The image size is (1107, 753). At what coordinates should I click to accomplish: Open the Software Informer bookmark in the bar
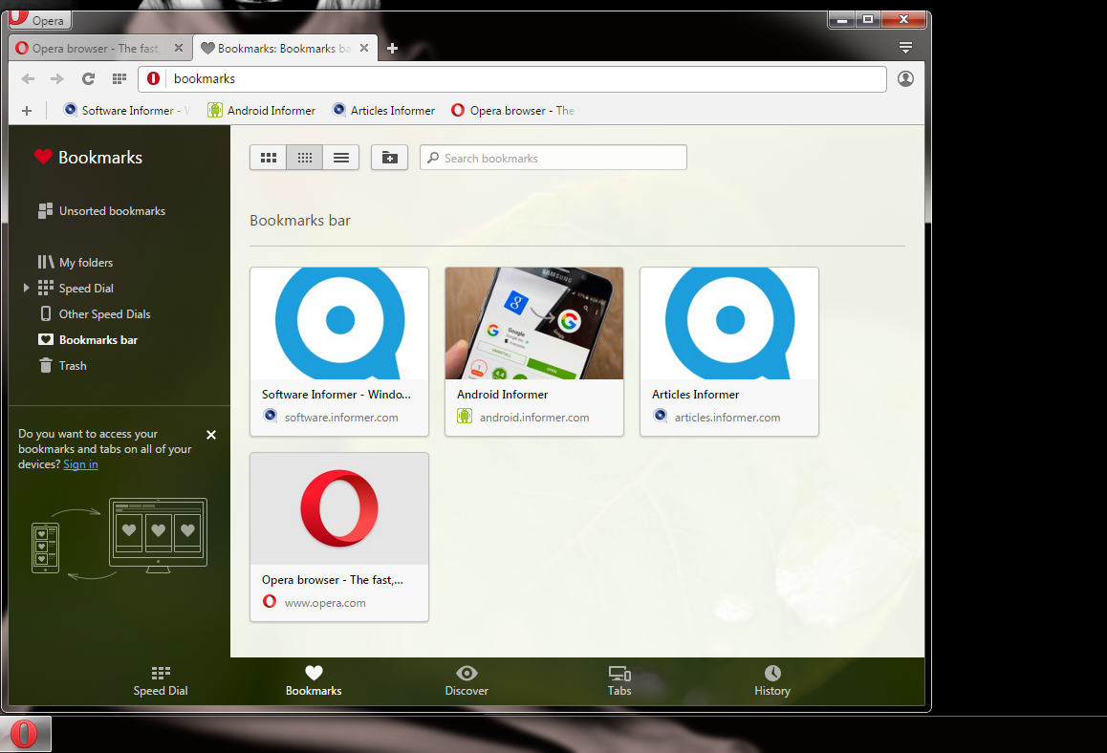(x=127, y=111)
